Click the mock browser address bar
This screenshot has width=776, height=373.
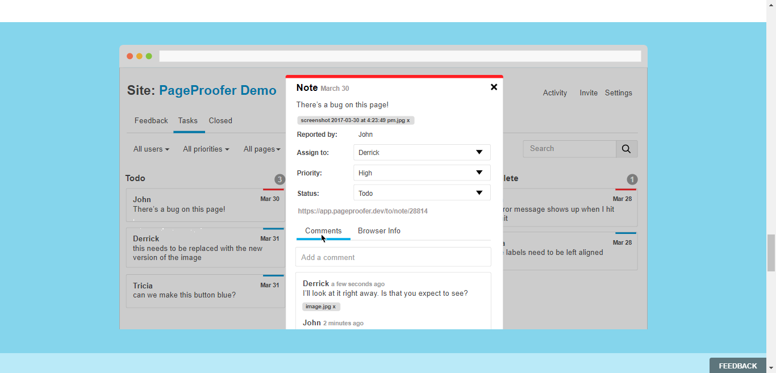[x=400, y=56]
